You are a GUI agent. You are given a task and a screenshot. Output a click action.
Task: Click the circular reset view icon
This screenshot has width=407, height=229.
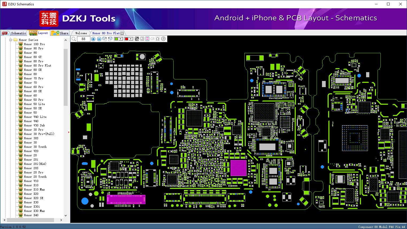[x=163, y=39]
